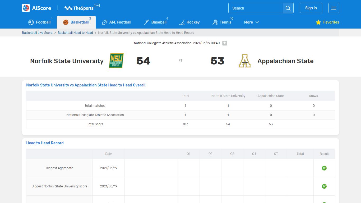This screenshot has height=203, width=361.
Task: Click Appalachian State team name
Action: (285, 61)
